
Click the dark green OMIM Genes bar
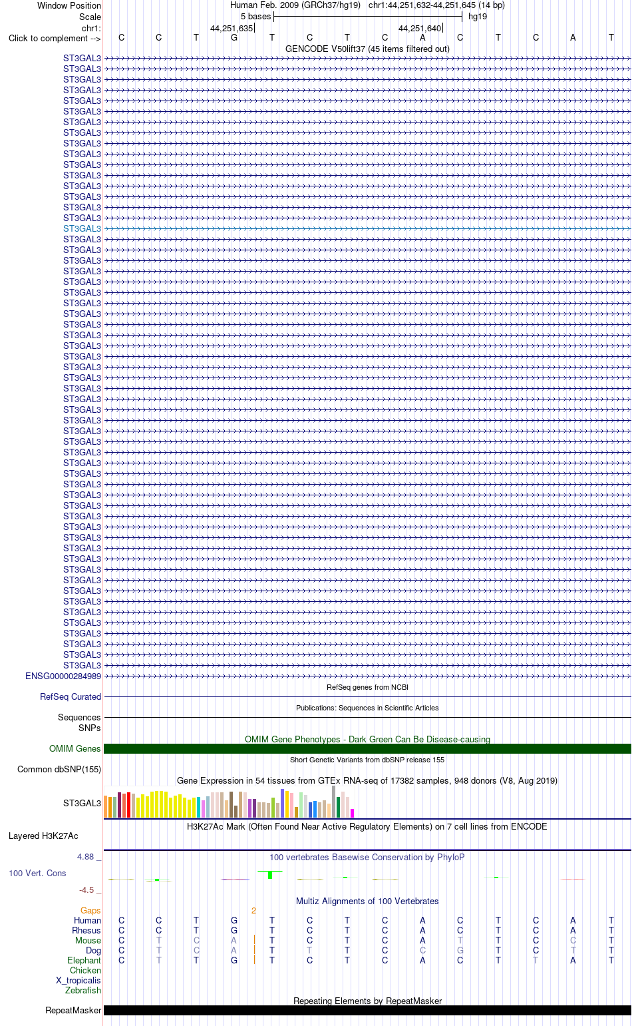tap(367, 748)
